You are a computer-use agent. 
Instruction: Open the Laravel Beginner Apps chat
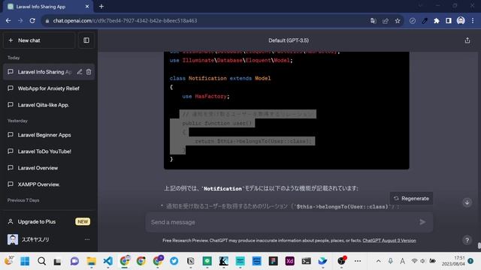point(49,135)
